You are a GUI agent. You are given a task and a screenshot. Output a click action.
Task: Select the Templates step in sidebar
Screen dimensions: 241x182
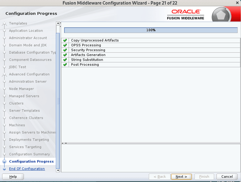tap(18, 23)
